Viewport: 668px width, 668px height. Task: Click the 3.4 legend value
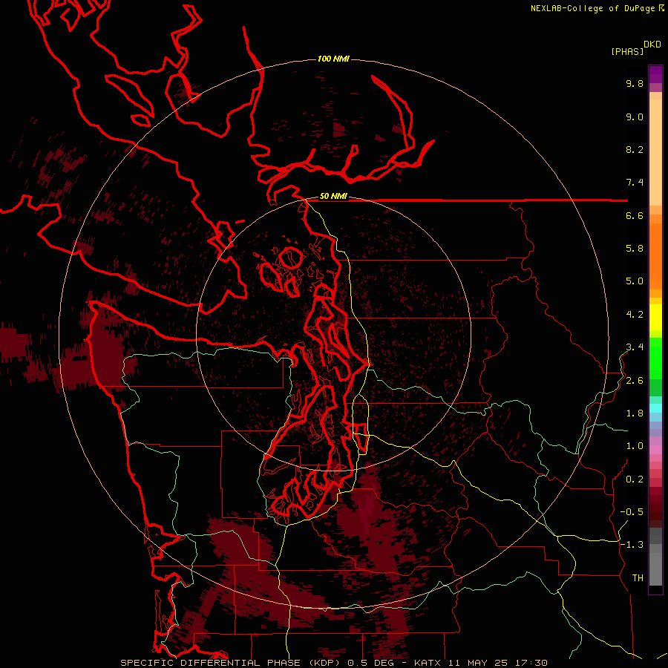635,347
